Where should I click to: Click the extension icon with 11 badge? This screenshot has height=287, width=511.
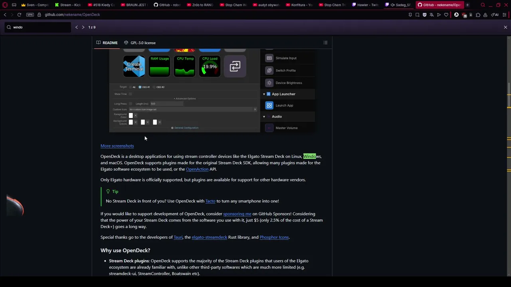464,15
